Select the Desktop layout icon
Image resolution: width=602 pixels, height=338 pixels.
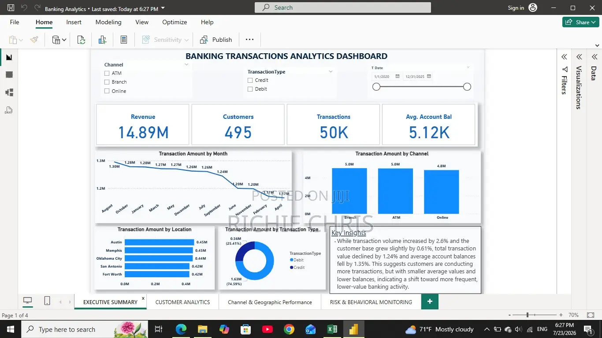(x=28, y=301)
